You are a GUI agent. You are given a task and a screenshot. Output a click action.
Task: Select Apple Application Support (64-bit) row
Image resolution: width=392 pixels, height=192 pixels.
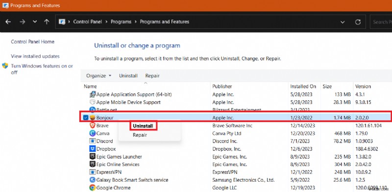pos(134,94)
